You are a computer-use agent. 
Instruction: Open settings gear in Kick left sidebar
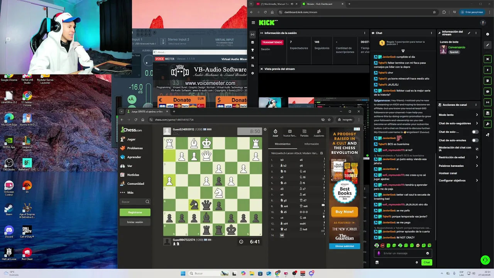[x=253, y=73]
